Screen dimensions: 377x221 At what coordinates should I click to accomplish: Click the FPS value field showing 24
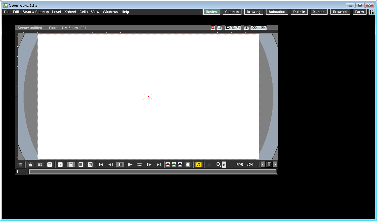click(x=254, y=165)
